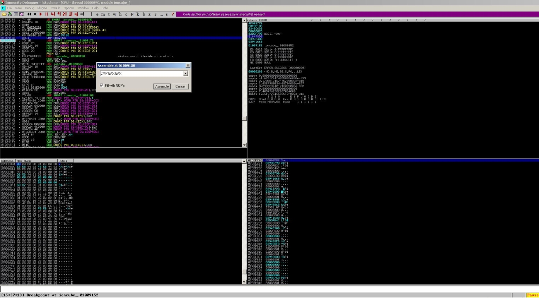Viewport: 539px width, 298px height.
Task: Click the yellow Pause status indicator
Action: click(532, 295)
